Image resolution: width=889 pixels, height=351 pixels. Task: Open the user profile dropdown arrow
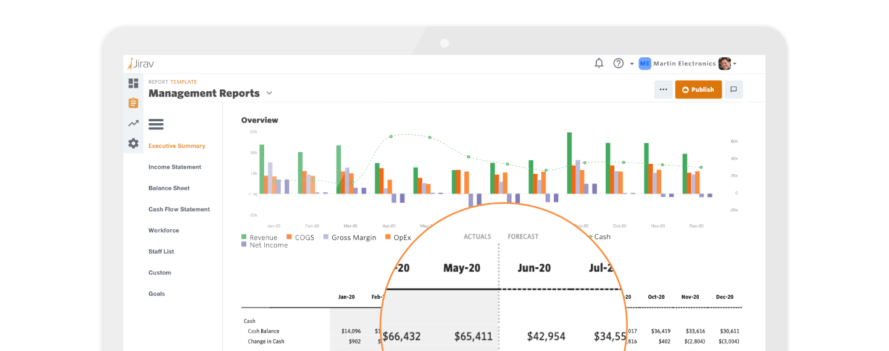(735, 64)
